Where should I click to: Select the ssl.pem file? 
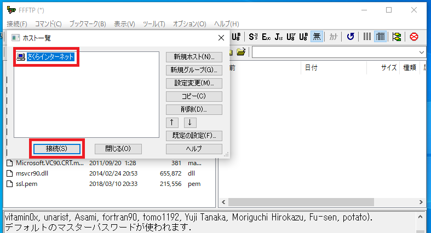point(26,184)
